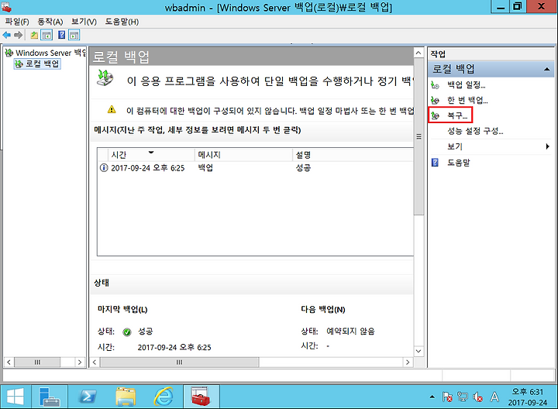Click the 성공 description cell in the messages table
This screenshot has height=409, width=558.
coord(303,168)
